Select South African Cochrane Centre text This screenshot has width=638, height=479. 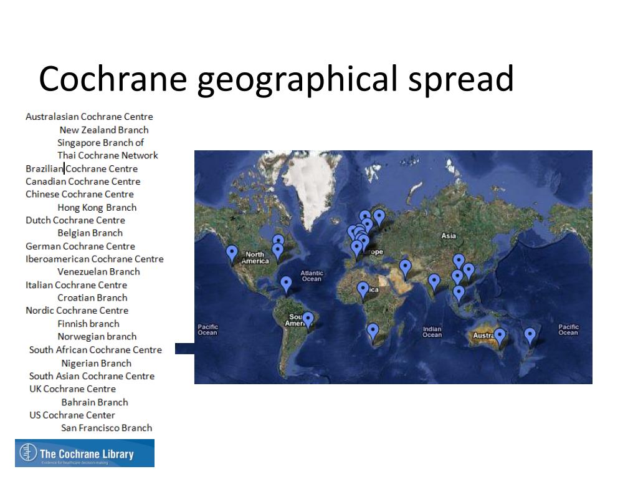pos(95,350)
